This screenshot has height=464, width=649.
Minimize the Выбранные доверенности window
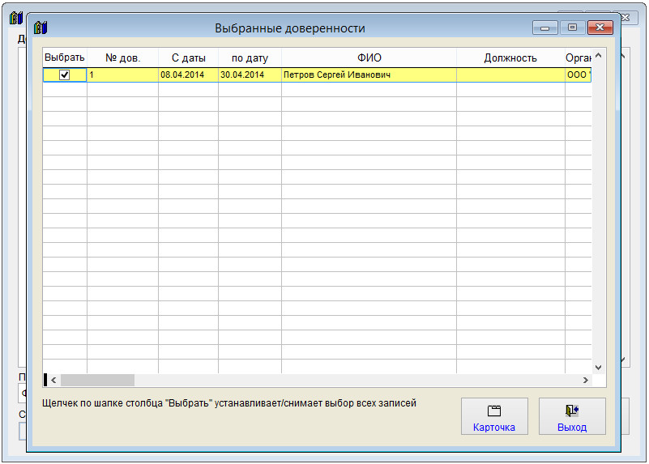tap(544, 28)
